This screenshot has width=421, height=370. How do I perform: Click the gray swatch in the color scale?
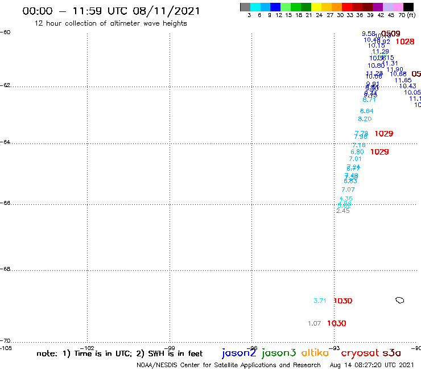pyautogui.click(x=245, y=7)
